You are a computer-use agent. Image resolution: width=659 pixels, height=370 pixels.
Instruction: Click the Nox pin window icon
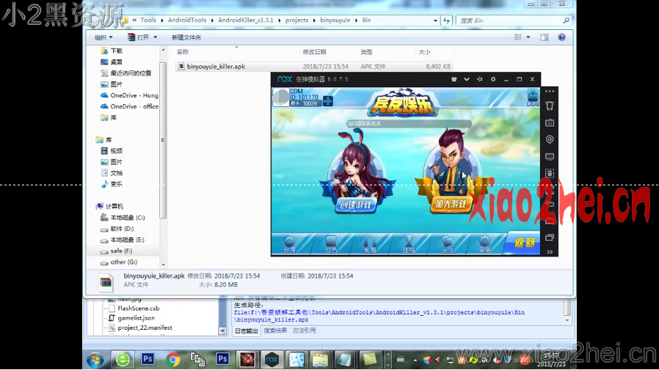click(479, 79)
